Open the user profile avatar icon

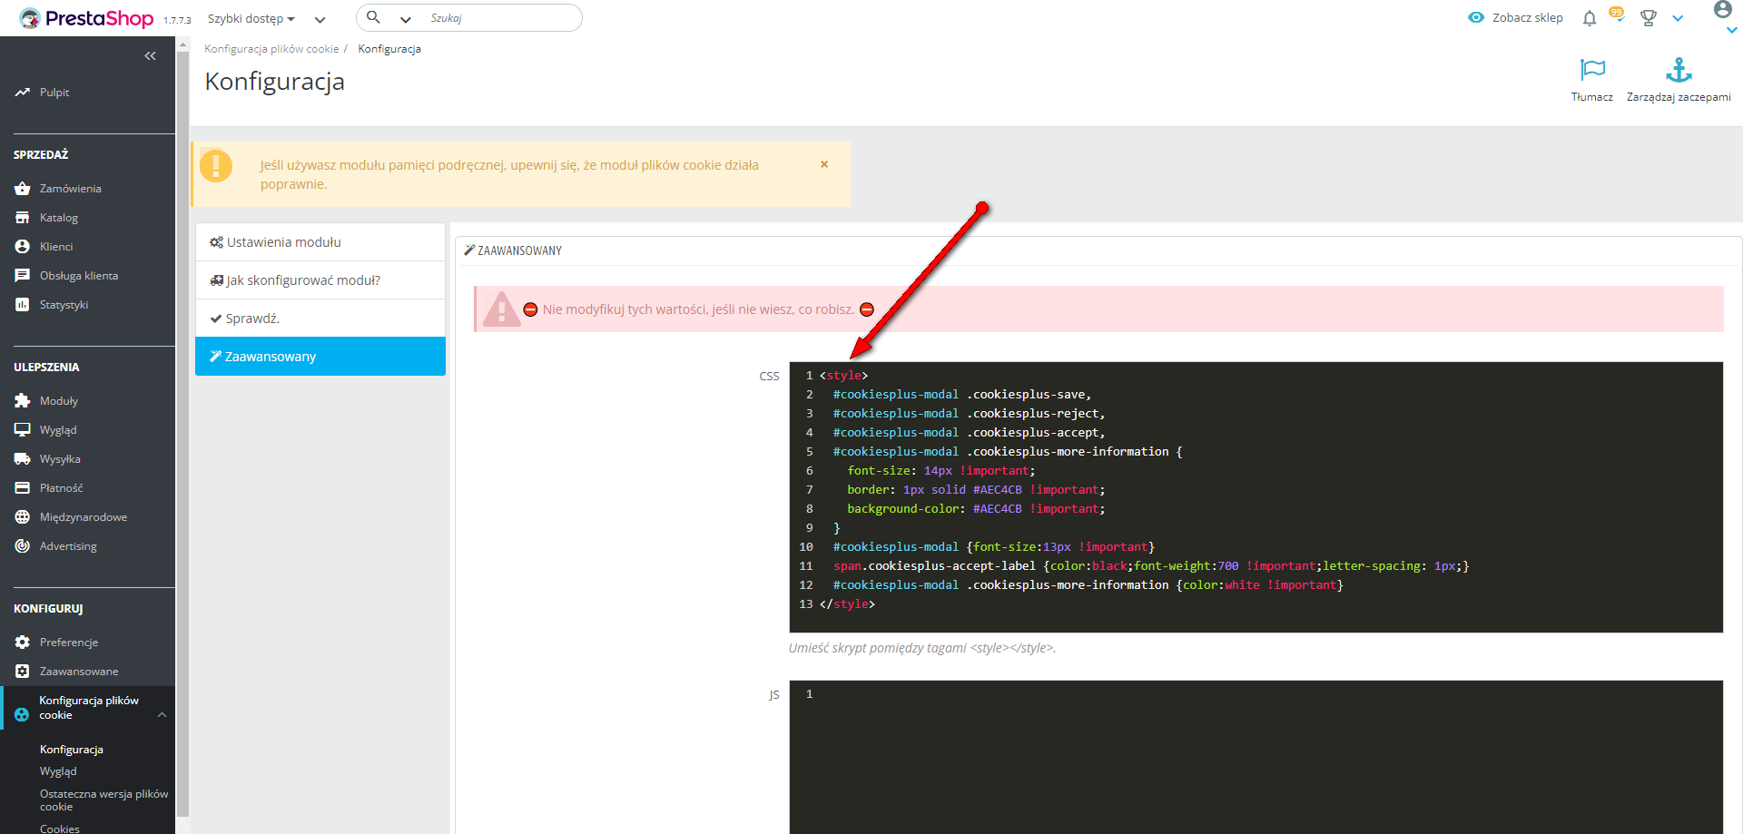click(1722, 11)
